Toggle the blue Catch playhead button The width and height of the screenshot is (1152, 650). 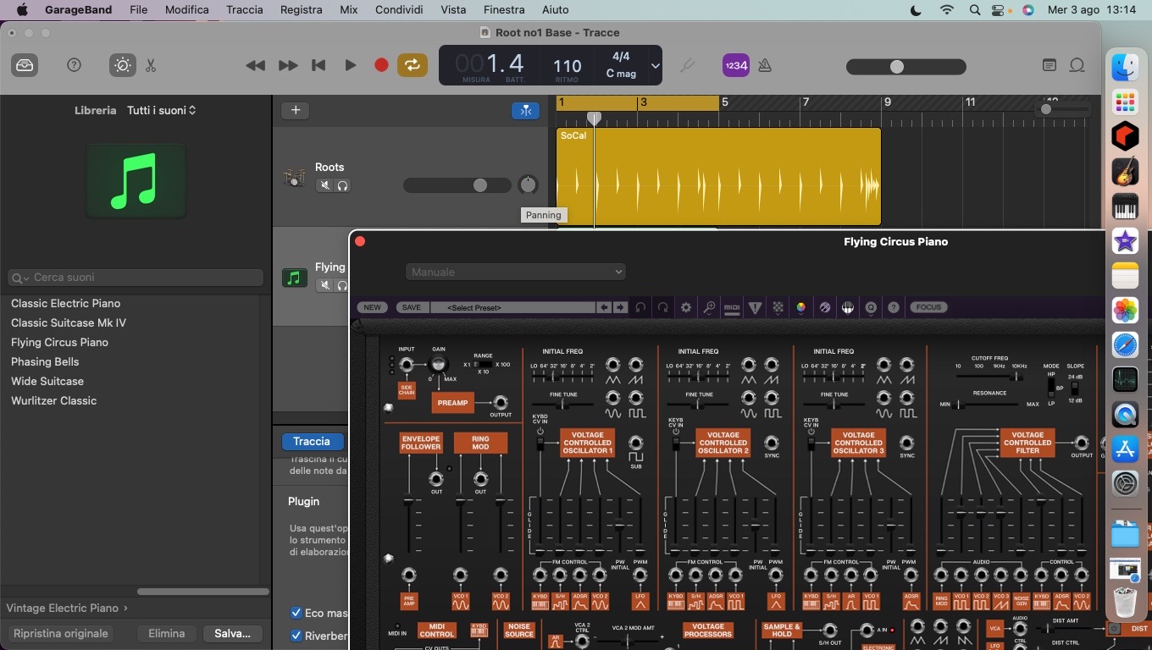tap(526, 110)
